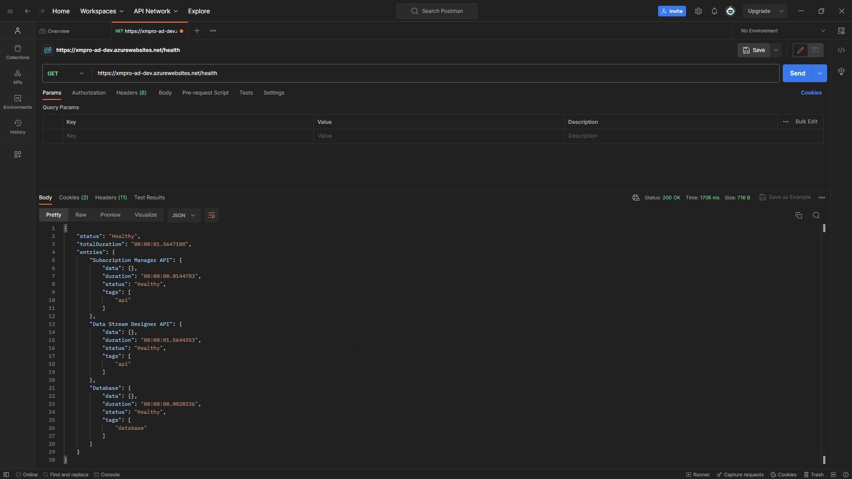The height and width of the screenshot is (479, 852).
Task: Open the JSON format dropdown
Action: [184, 215]
